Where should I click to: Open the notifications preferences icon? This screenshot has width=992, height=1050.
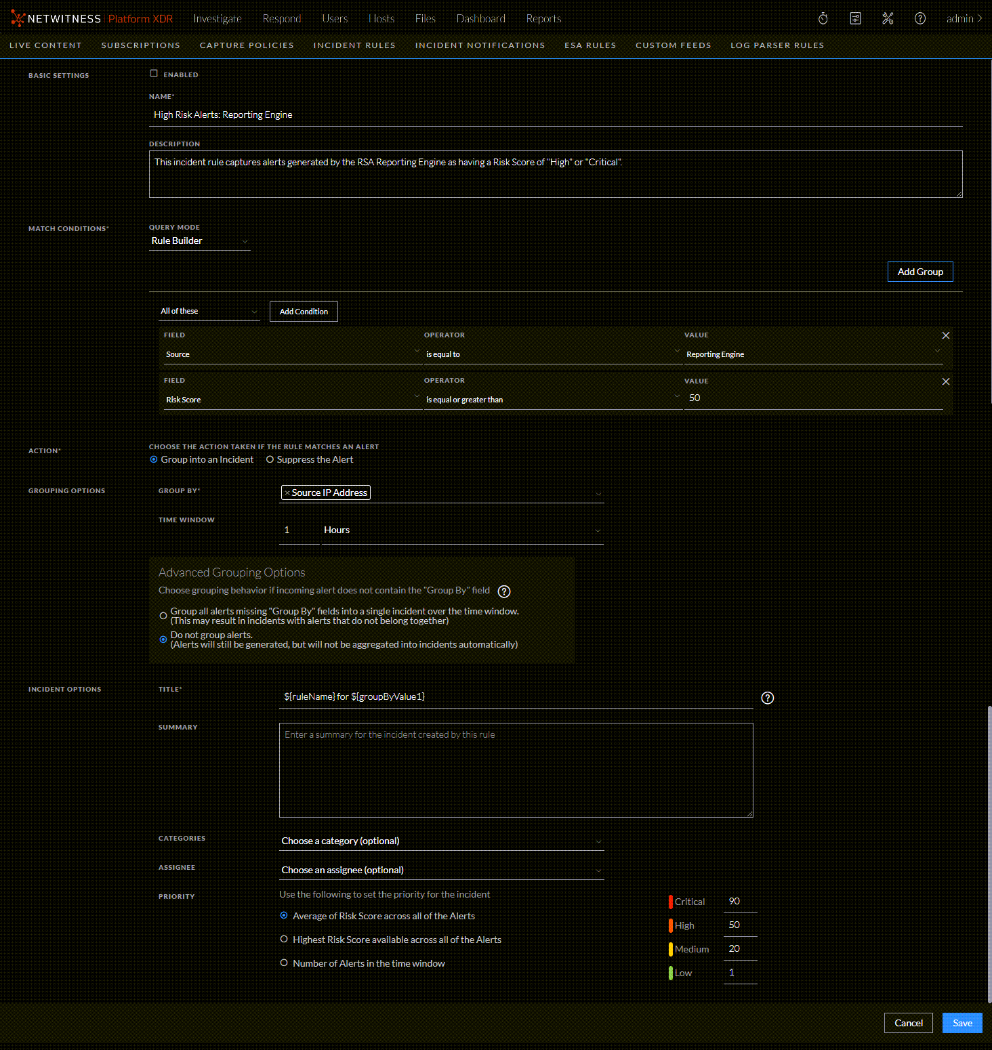[x=854, y=18]
